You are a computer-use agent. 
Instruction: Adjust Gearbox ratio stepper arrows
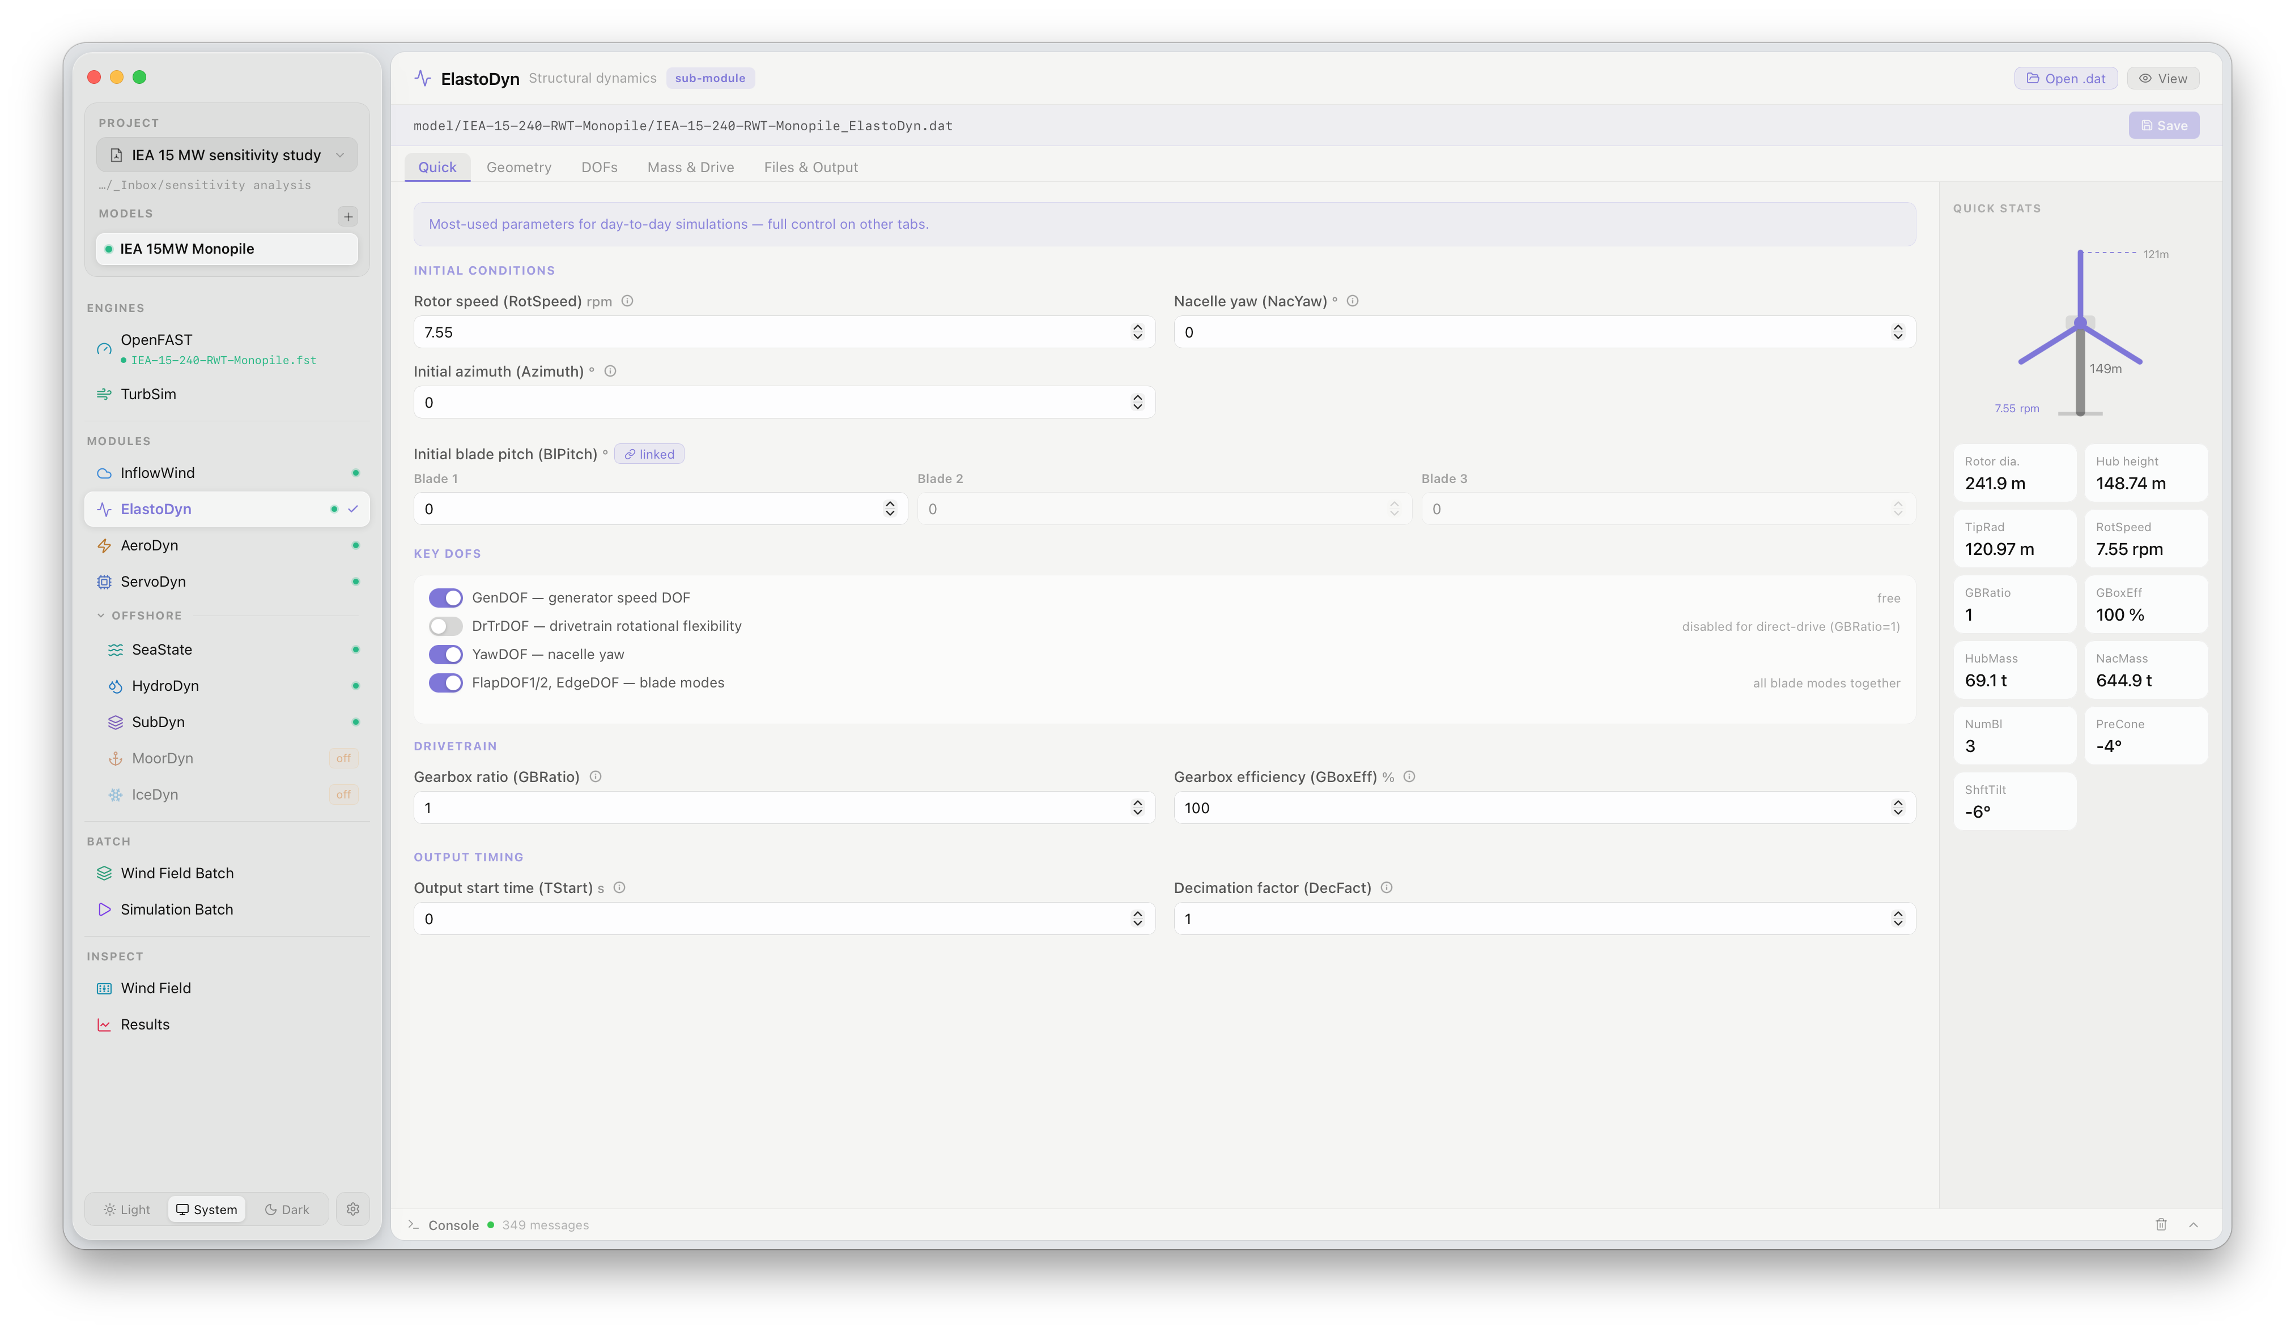[1137, 808]
